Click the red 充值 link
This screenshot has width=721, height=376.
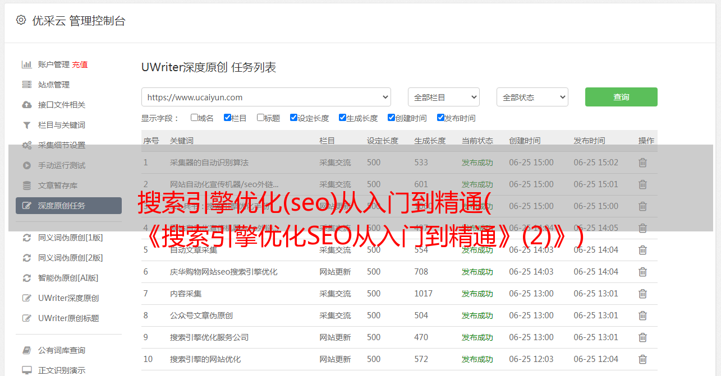(x=80, y=64)
